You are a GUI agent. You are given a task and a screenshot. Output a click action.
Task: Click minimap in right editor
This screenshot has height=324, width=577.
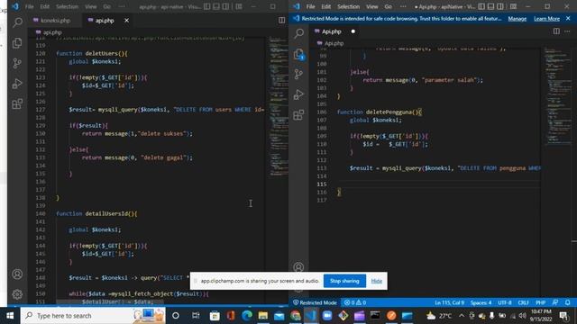[559, 95]
